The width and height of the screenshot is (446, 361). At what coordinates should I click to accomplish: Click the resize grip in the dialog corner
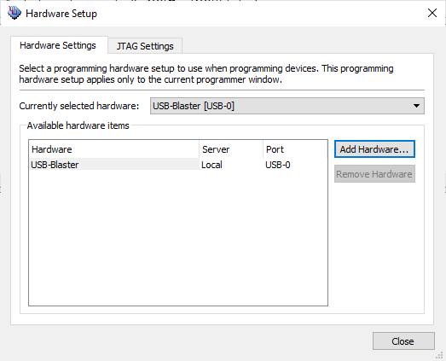click(440, 355)
